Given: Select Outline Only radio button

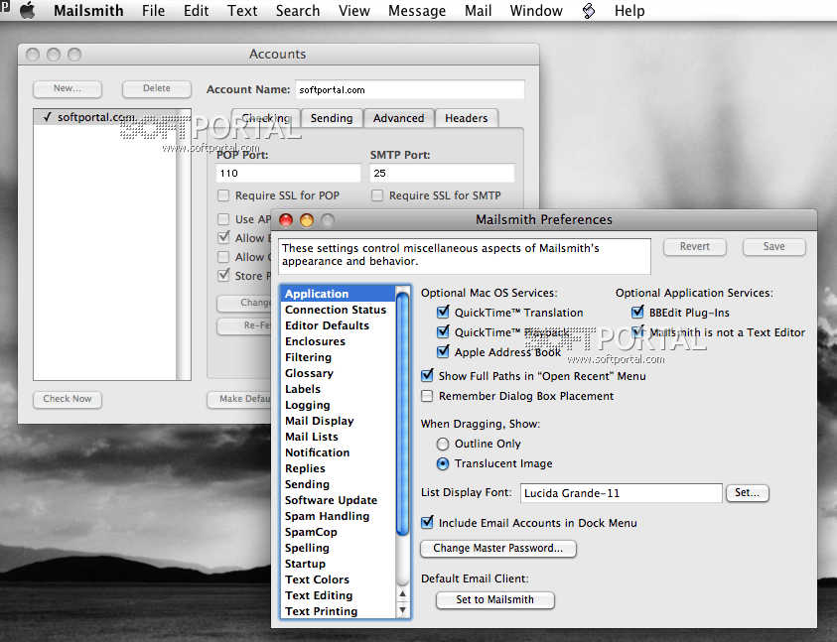Looking at the screenshot, I should pyautogui.click(x=443, y=444).
